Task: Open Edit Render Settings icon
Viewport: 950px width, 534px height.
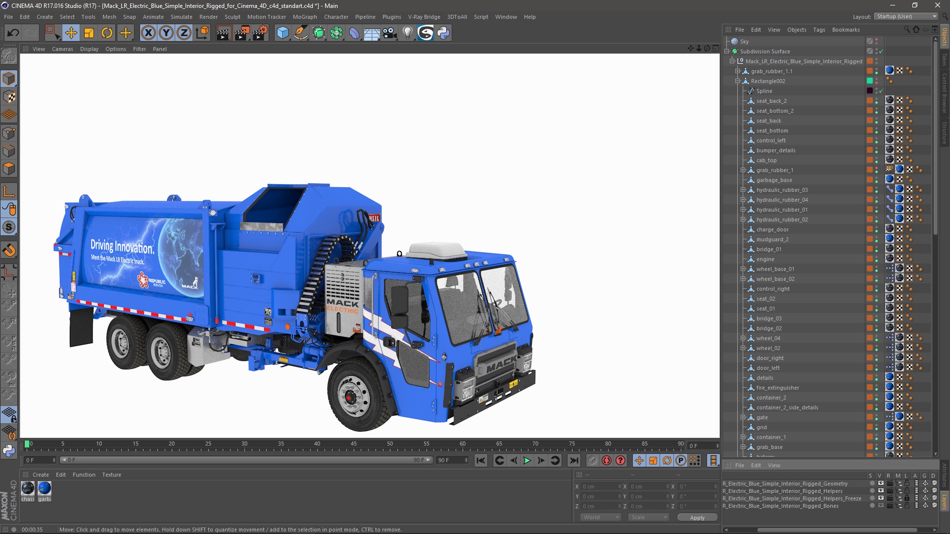Action: (x=260, y=33)
